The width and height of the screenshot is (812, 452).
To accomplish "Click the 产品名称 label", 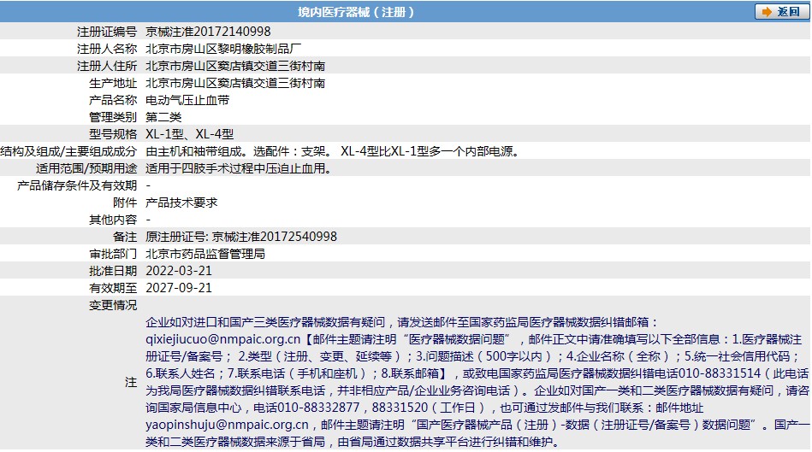I will click(113, 100).
